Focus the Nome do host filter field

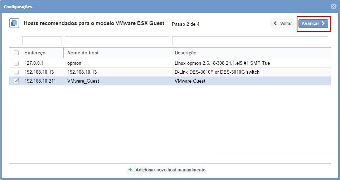pyautogui.click(x=117, y=41)
